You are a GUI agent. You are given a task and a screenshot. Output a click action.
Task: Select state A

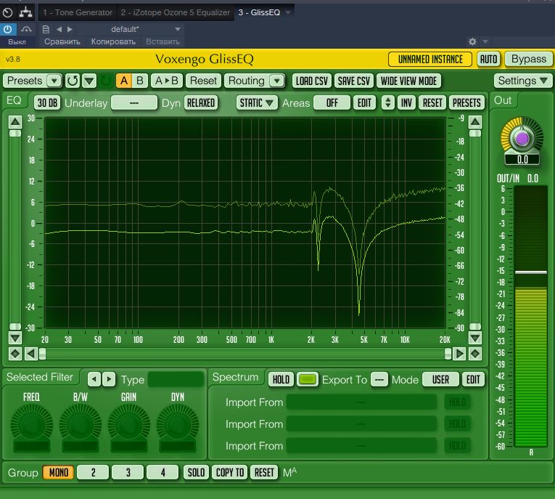[x=124, y=81]
